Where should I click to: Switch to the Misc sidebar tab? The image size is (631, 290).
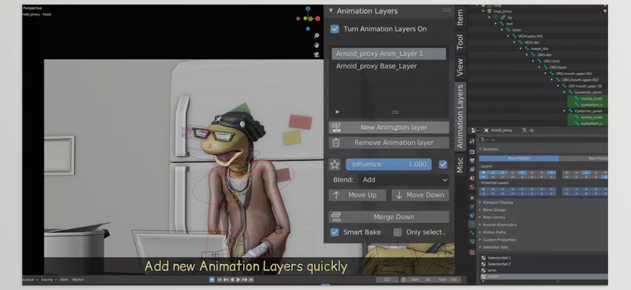pos(460,165)
